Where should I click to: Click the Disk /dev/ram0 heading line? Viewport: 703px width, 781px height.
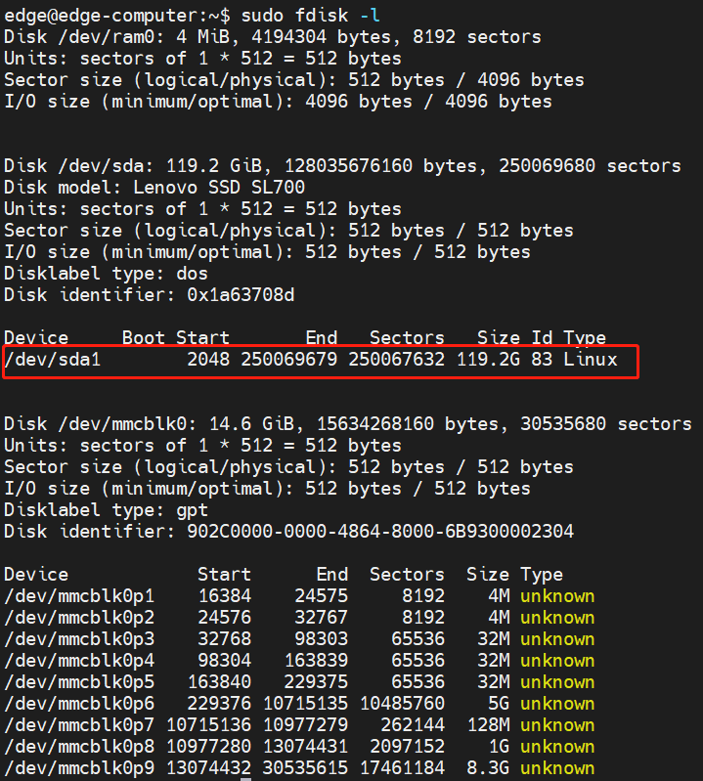(272, 36)
